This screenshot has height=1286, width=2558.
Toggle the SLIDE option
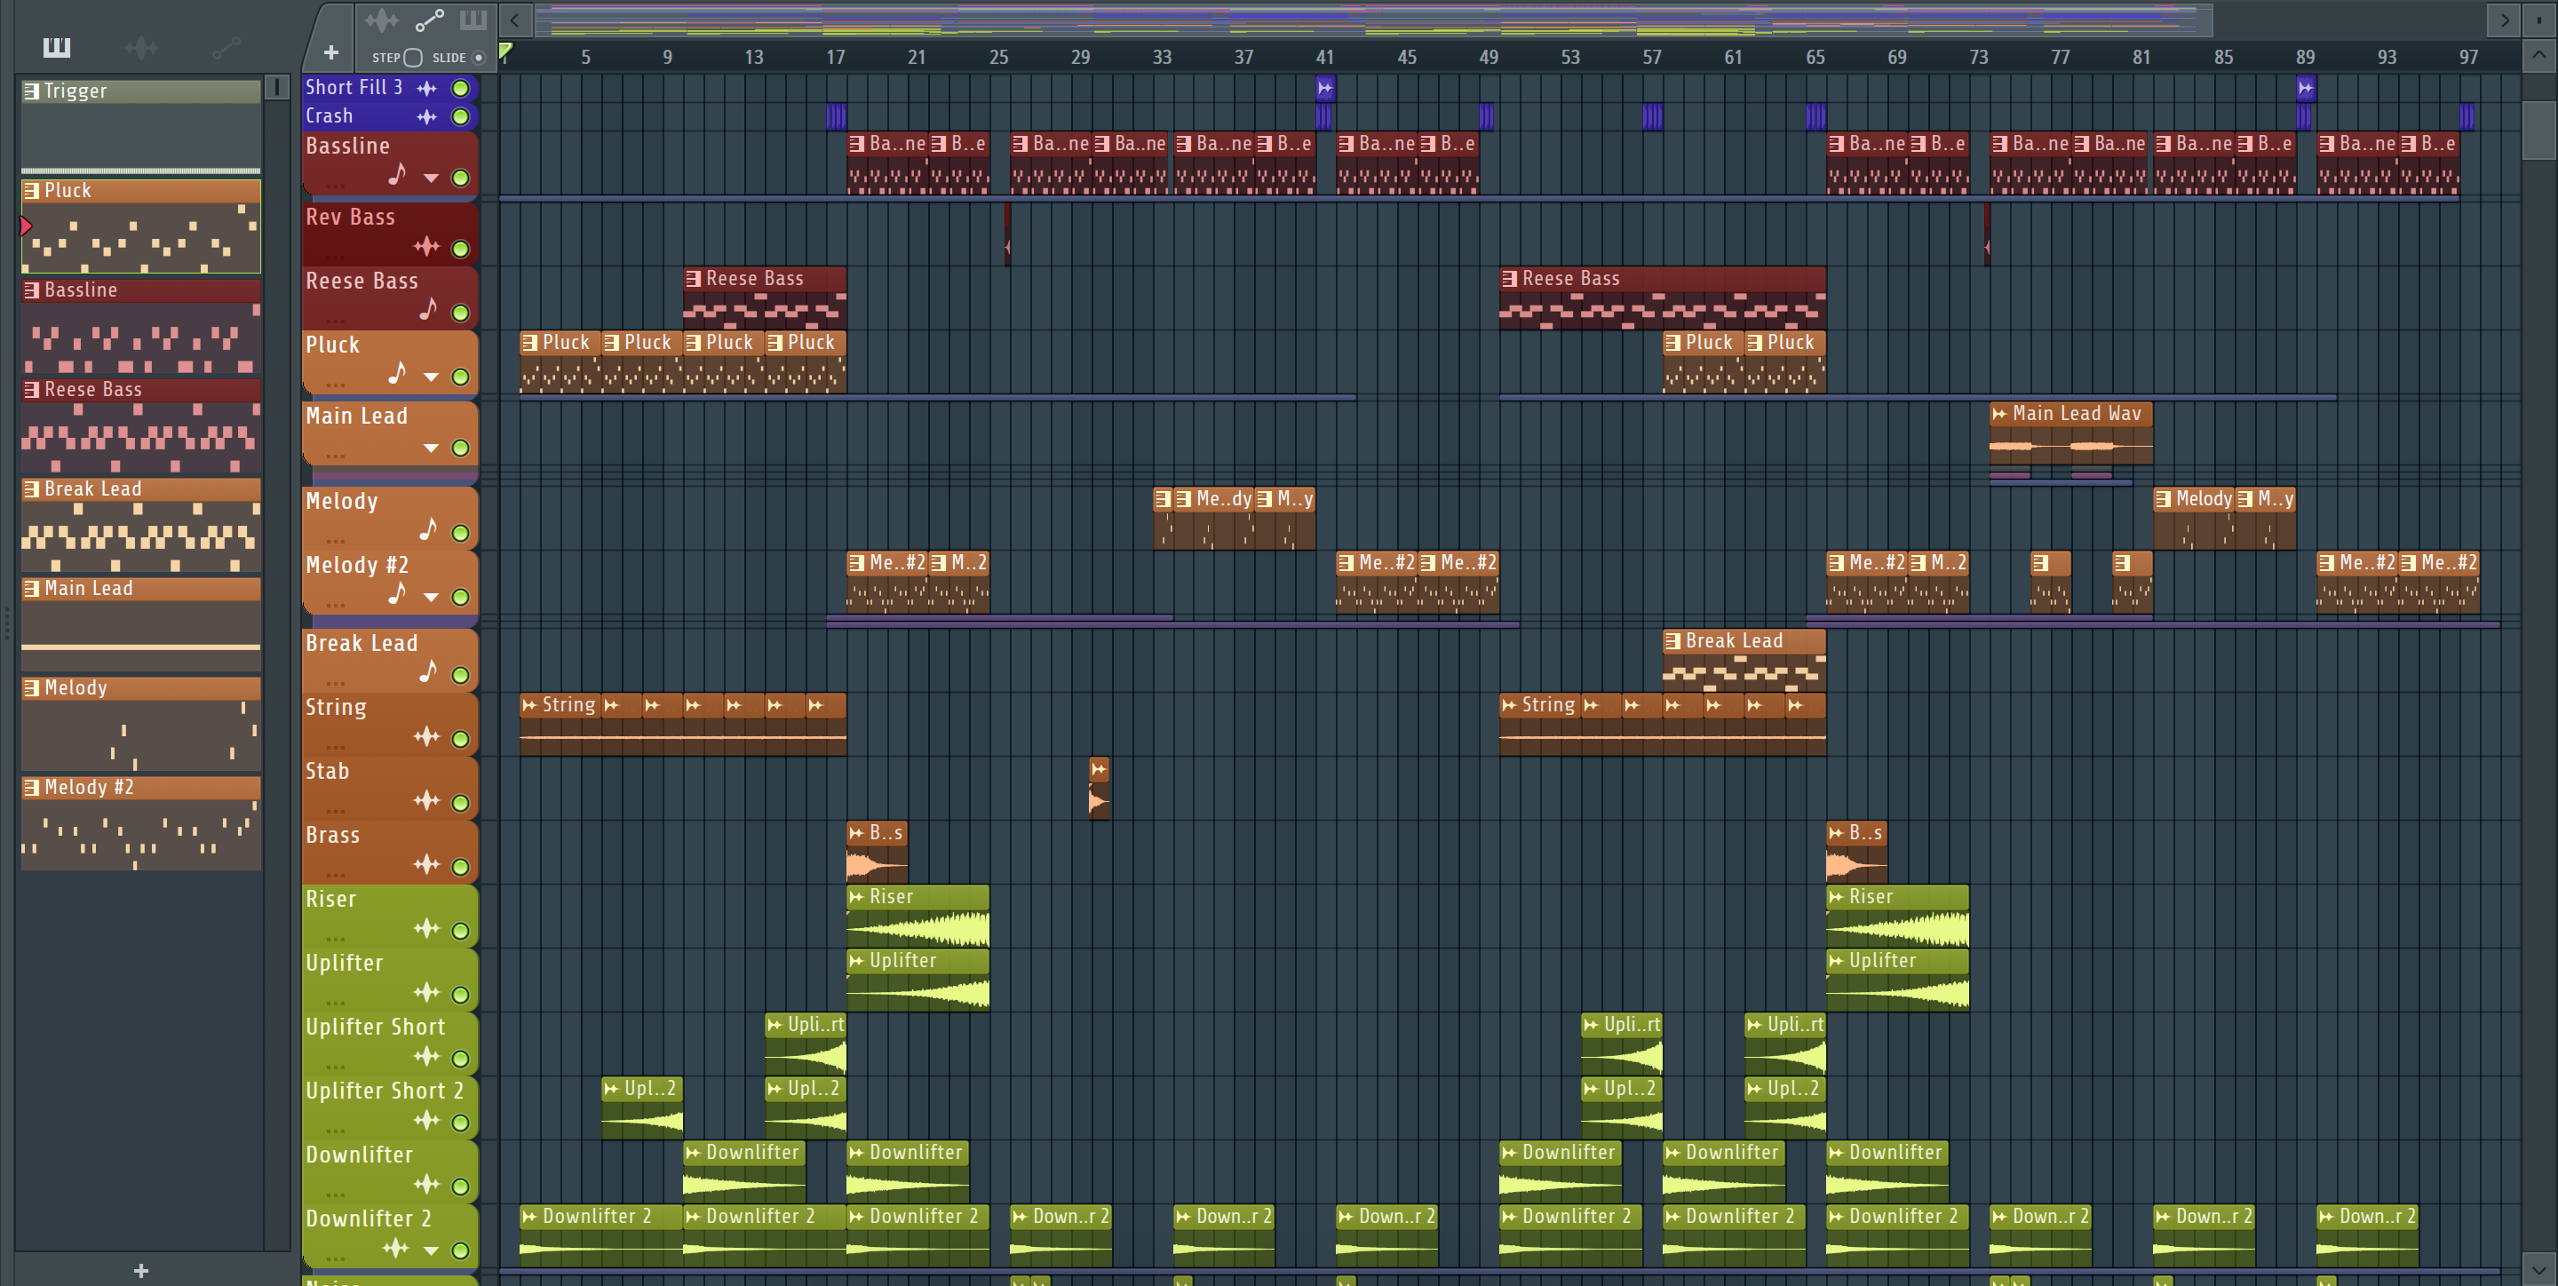pos(479,58)
